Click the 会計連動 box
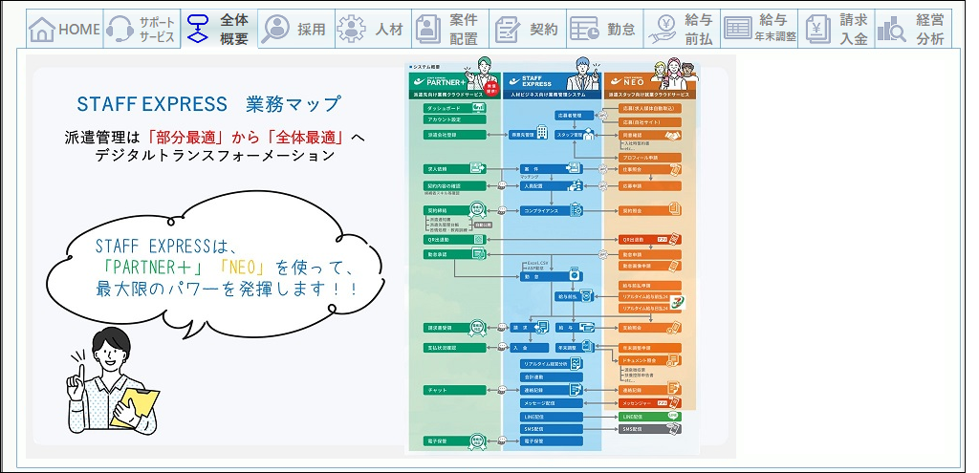Viewport: 979px width, 473px height. pyautogui.click(x=552, y=376)
